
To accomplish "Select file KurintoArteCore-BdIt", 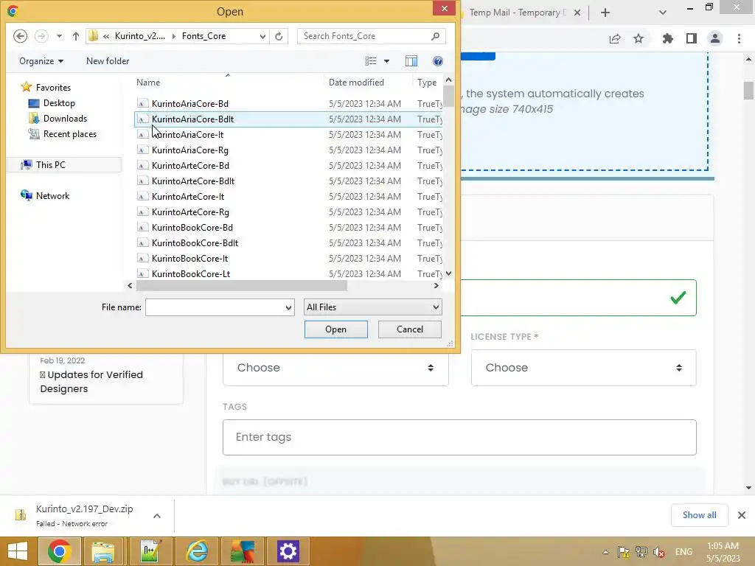I will tap(288, 181).
